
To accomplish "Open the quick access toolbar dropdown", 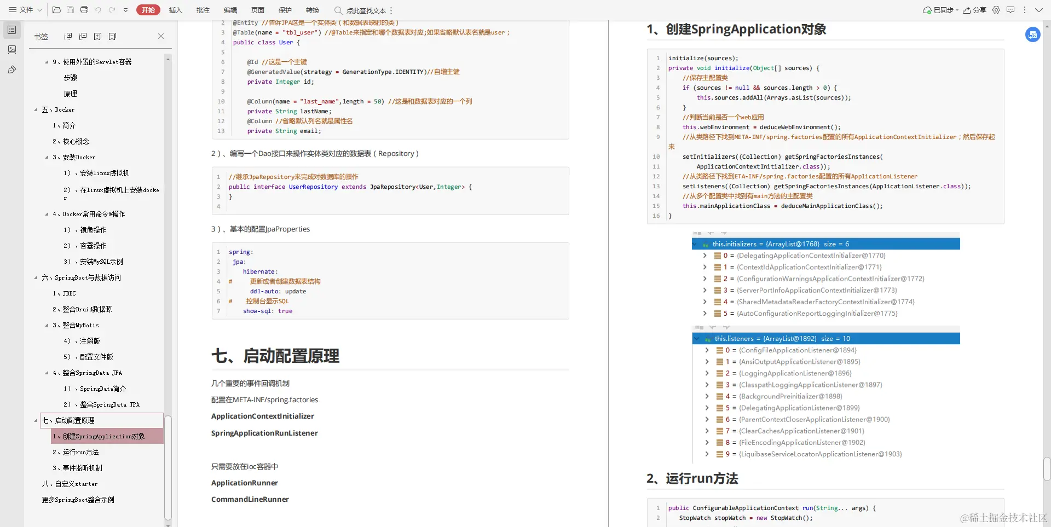I will point(125,10).
